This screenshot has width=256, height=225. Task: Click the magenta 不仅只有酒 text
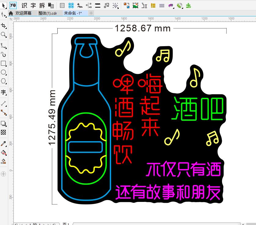[x=183, y=169]
